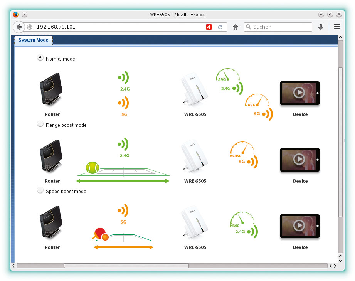The height and width of the screenshot is (281, 355).
Task: Click the horizontal scrollbar thumb
Action: [126, 266]
